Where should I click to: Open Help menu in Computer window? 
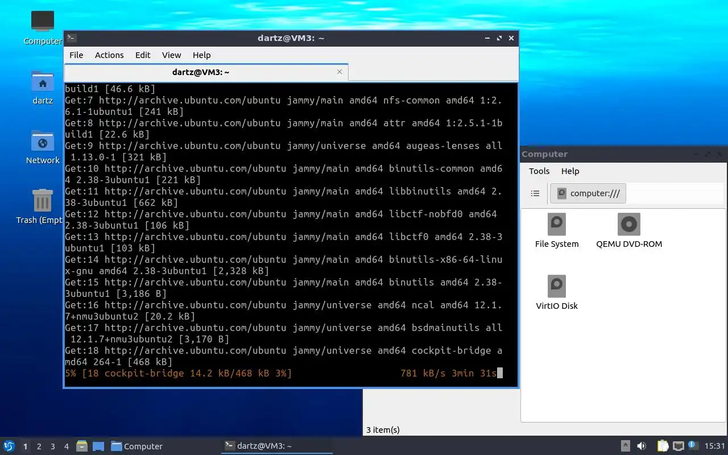click(x=570, y=171)
